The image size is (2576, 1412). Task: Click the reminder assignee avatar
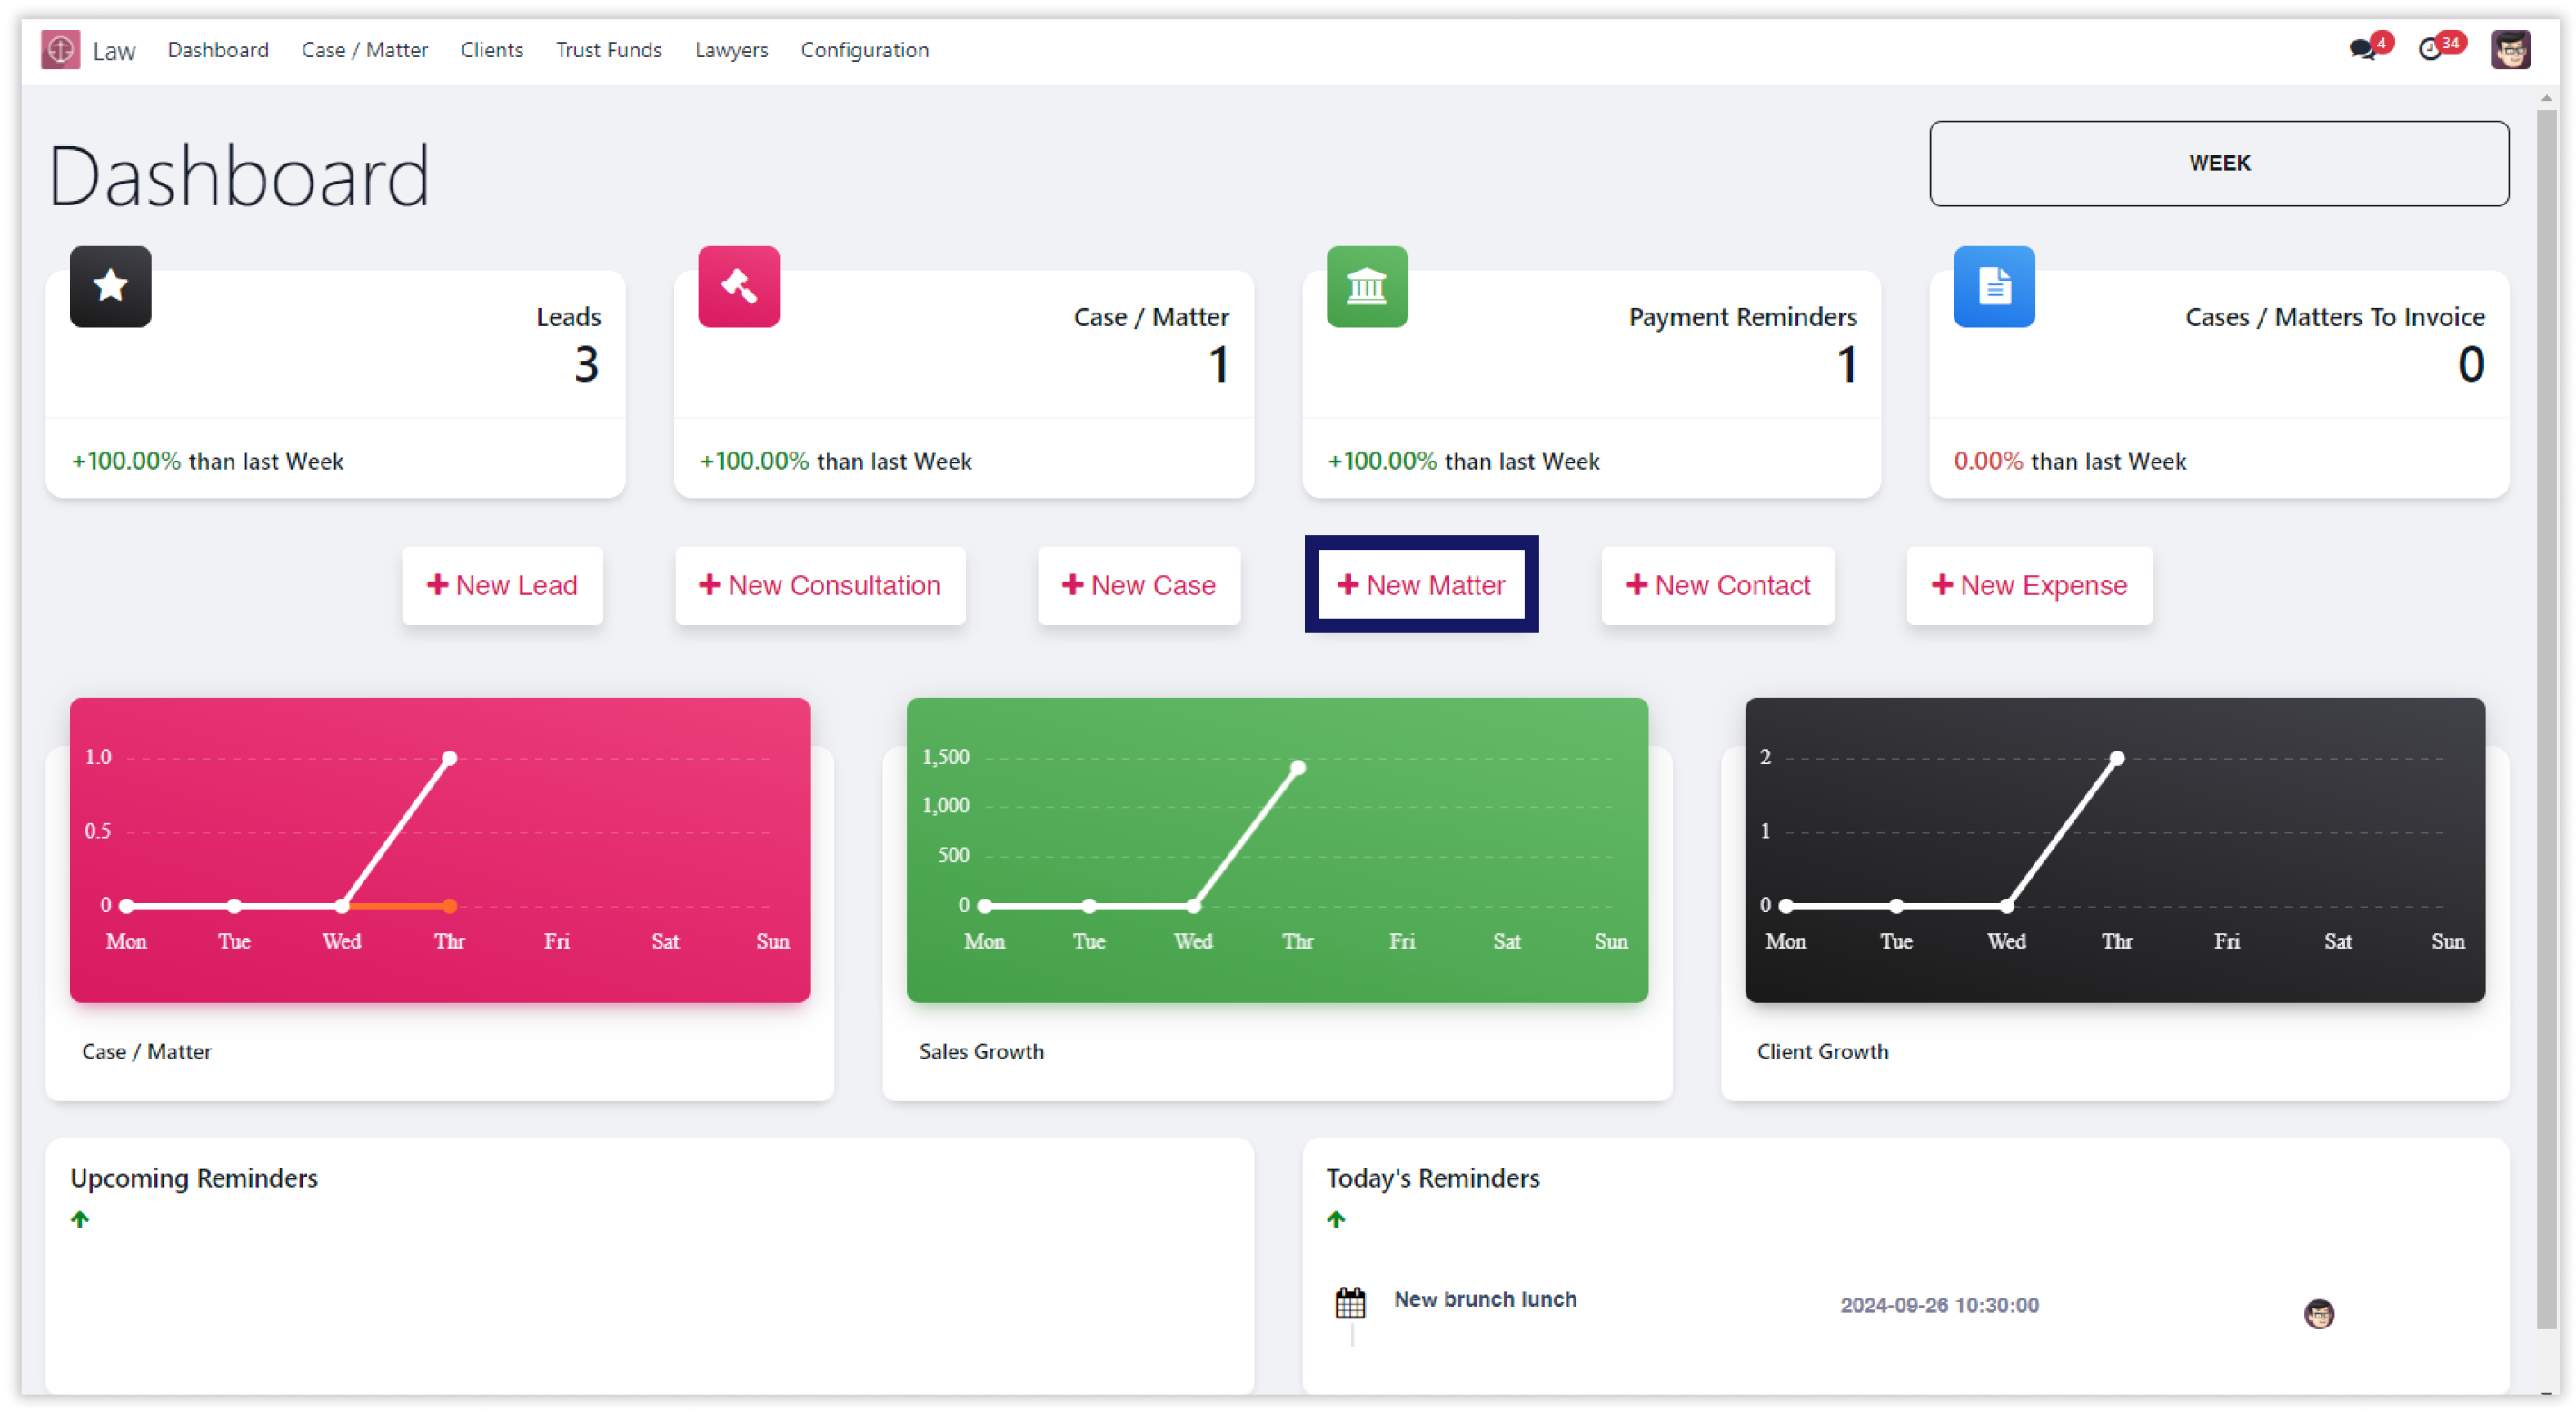click(2319, 1313)
